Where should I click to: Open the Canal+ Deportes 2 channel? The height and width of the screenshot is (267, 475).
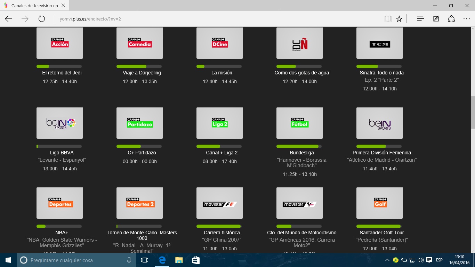point(140,203)
